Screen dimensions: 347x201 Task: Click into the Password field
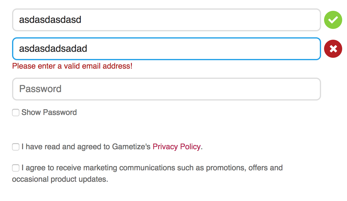point(167,89)
